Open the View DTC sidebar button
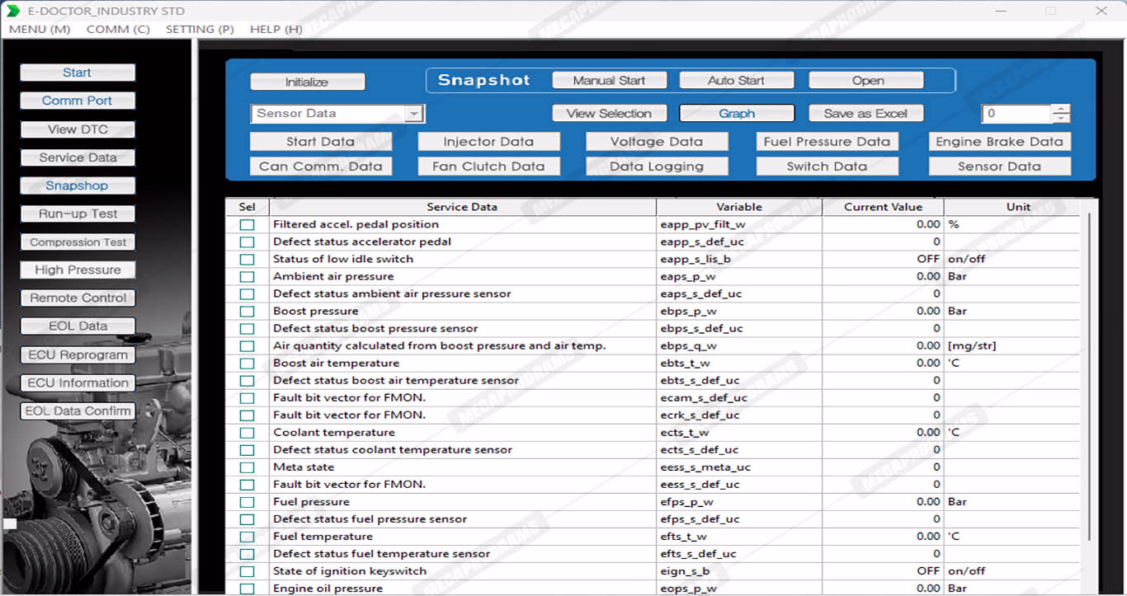Image resolution: width=1127 pixels, height=596 pixels. 78,129
